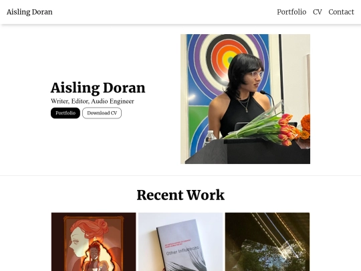Screen dimensions: 361x271
Task: Open the illustrated red-haired woman artwork thumbnail
Action: (94, 242)
